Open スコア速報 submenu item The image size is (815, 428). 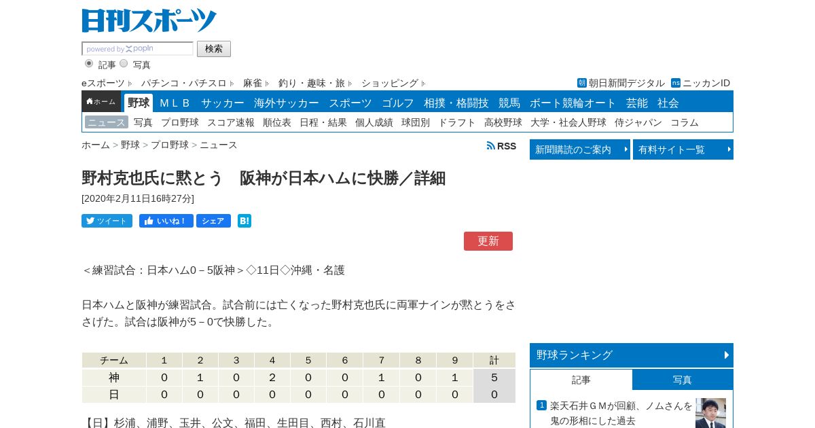tap(231, 122)
